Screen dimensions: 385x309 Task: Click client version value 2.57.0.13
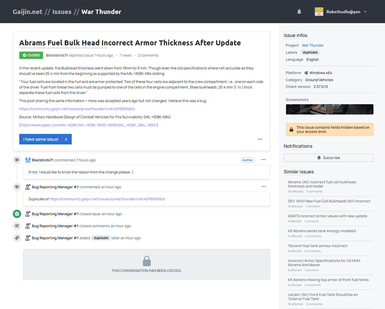pos(320,86)
